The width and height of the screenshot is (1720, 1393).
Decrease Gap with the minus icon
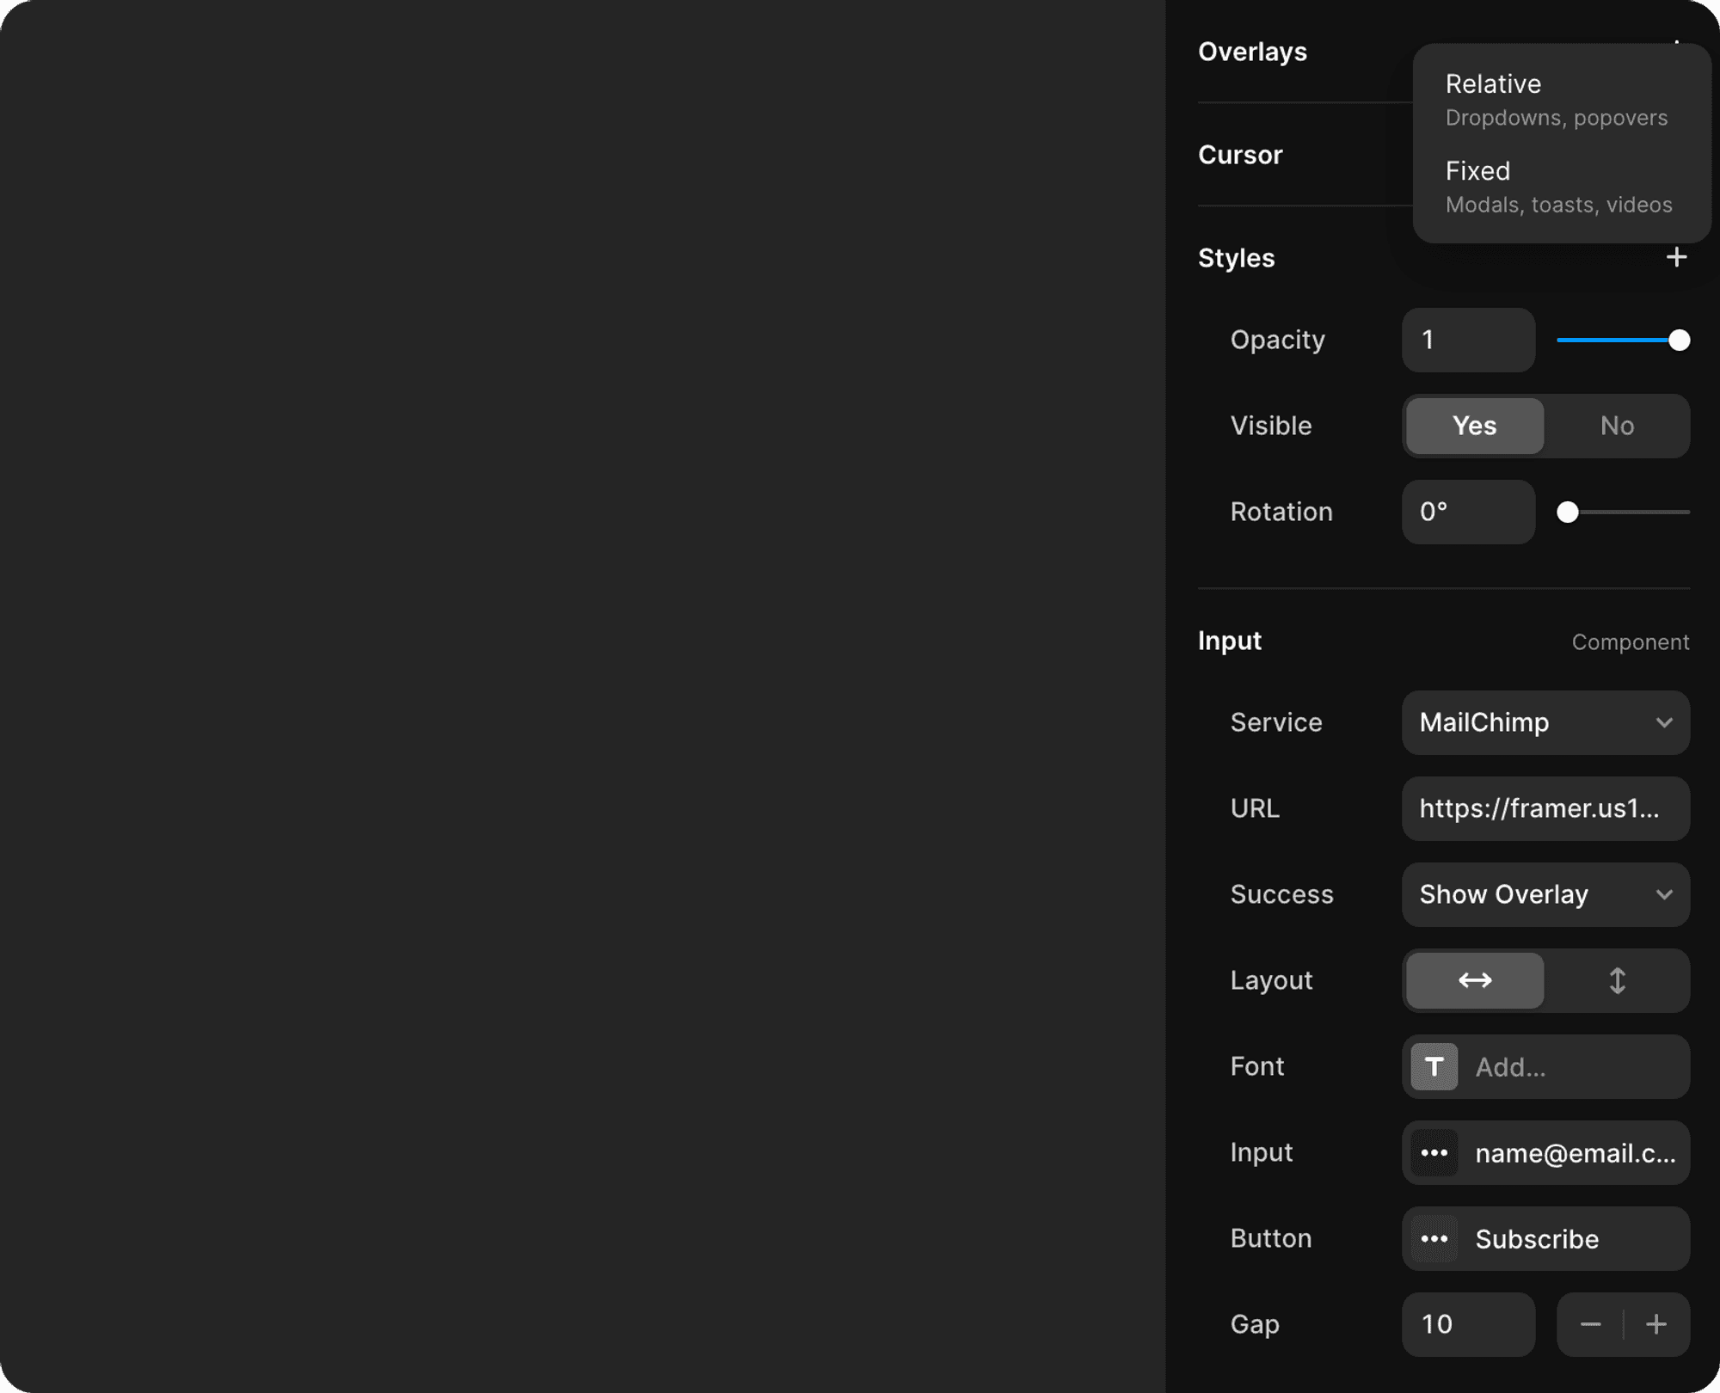point(1590,1324)
